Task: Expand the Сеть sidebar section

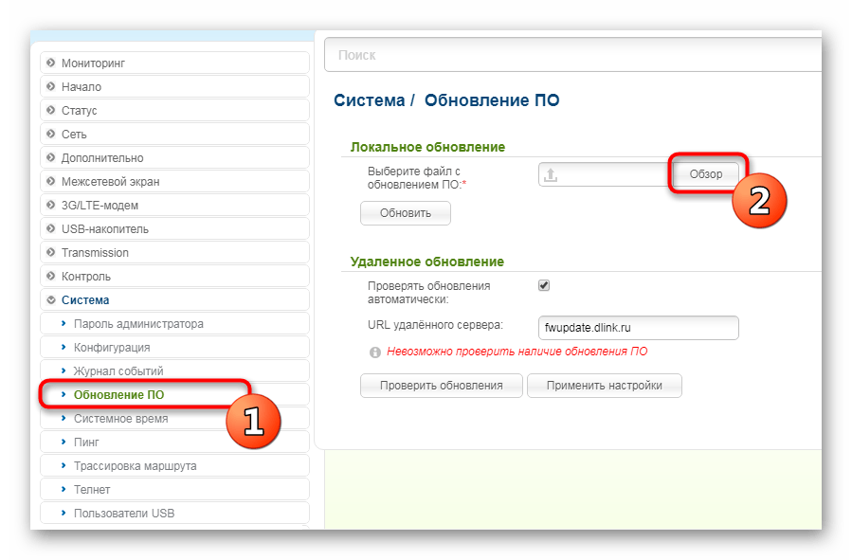Action: click(74, 135)
